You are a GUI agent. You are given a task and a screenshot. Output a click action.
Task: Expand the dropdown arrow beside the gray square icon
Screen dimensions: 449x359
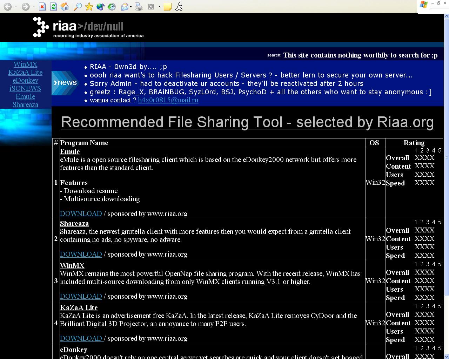(x=159, y=7)
